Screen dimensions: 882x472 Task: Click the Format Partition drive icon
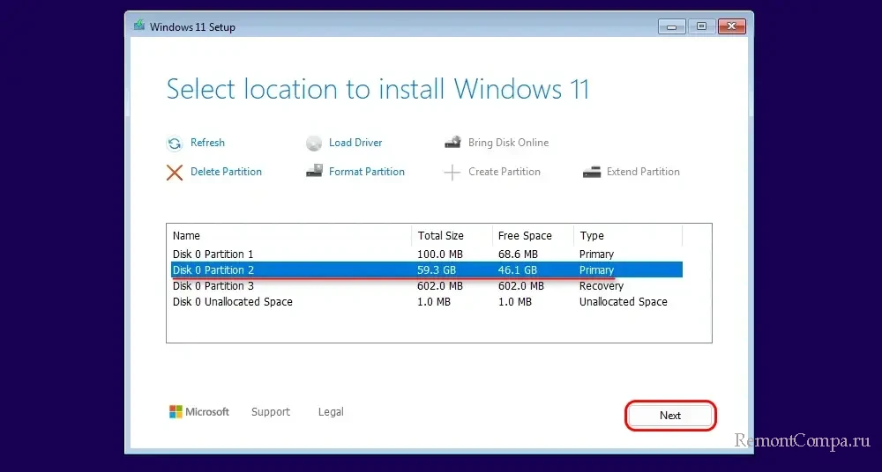(x=314, y=171)
